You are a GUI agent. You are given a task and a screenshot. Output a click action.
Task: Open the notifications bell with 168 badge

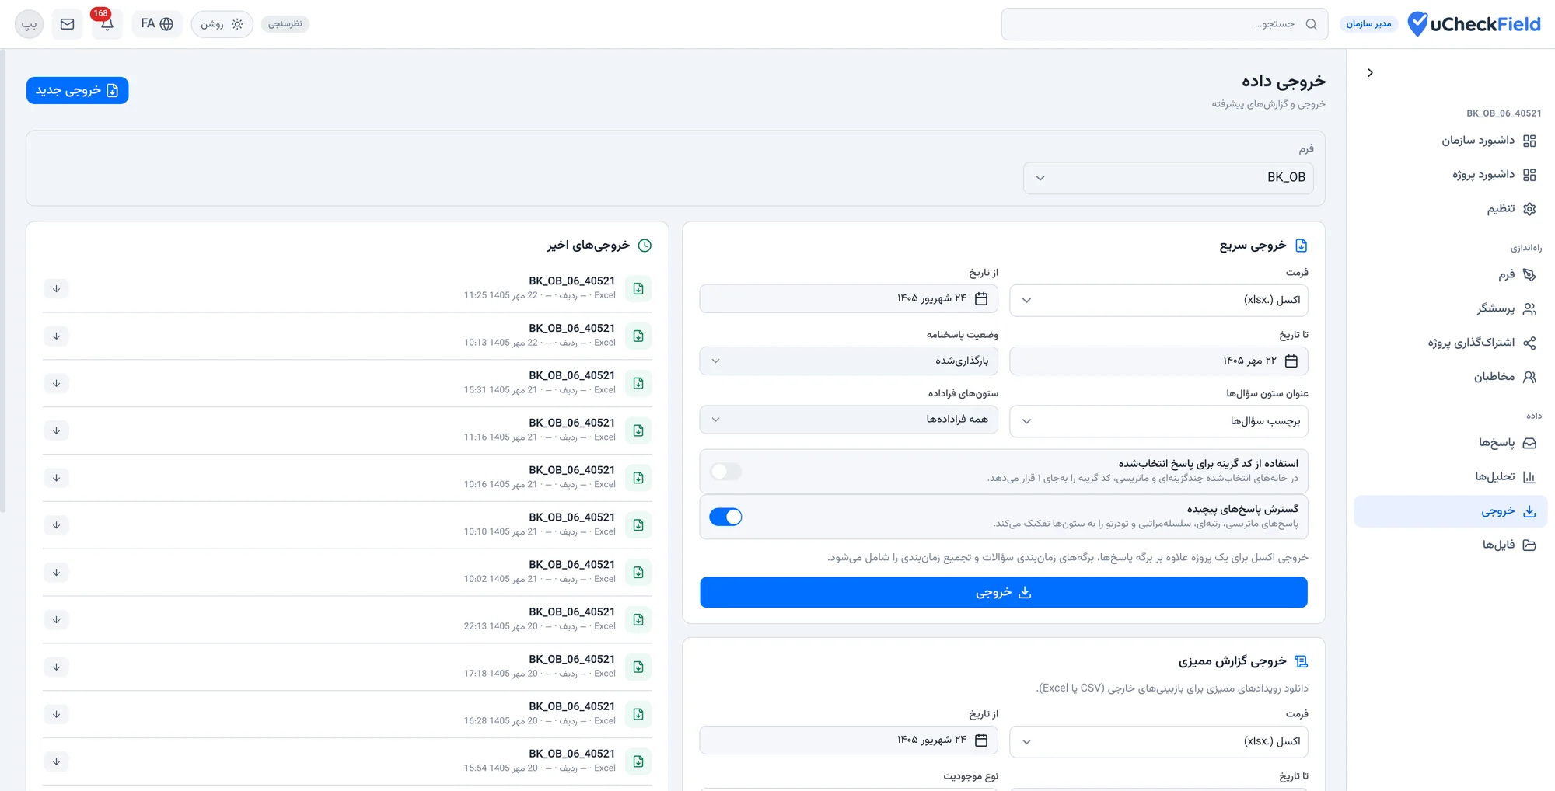[107, 24]
